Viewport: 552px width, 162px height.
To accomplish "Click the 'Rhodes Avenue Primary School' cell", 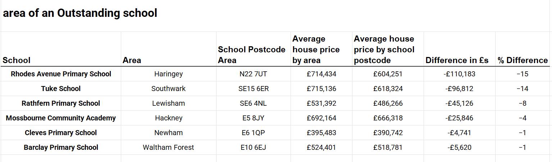I will pyautogui.click(x=61, y=74).
